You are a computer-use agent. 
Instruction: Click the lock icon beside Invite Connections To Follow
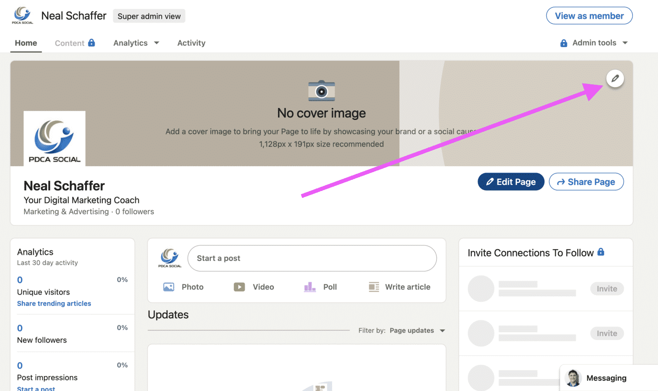[601, 253]
